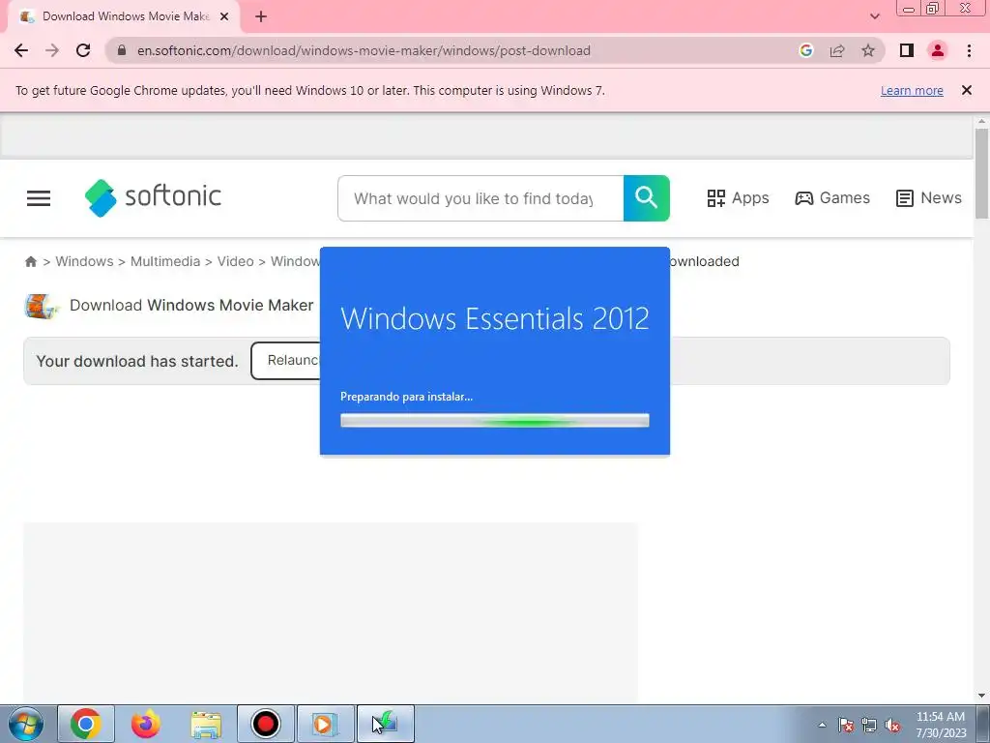The image size is (990, 743).
Task: Show hidden system tray icons
Action: (822, 725)
